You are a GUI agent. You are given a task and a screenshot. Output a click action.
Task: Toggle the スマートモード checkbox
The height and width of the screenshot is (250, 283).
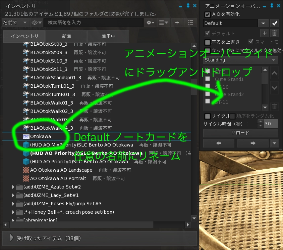(251, 42)
